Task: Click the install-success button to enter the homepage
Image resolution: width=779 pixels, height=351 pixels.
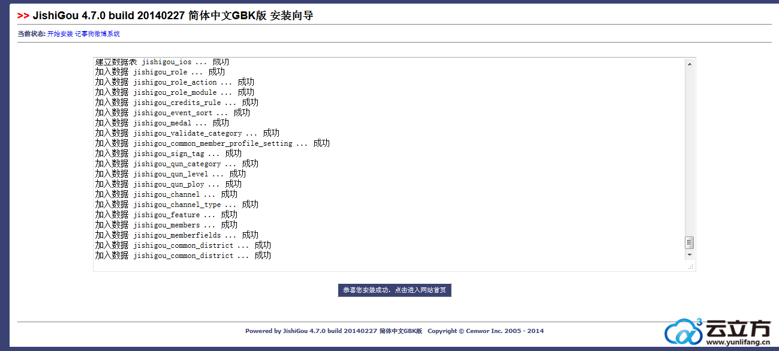Action: click(x=395, y=290)
